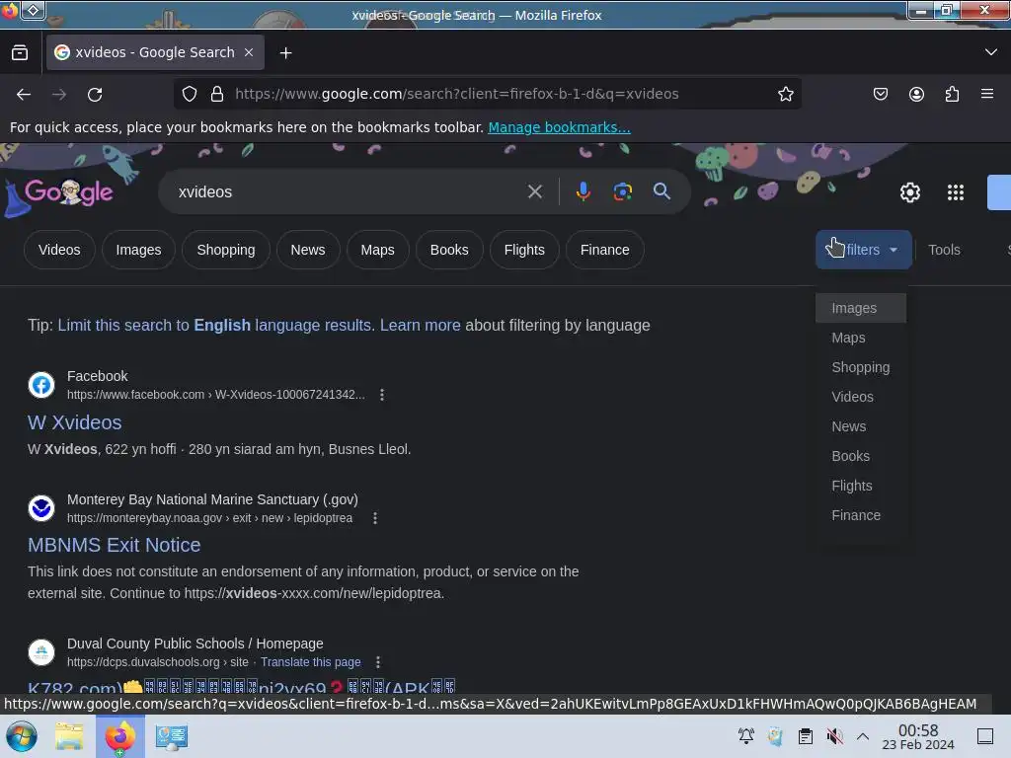Reload the current page
This screenshot has height=758, width=1011.
(x=95, y=94)
